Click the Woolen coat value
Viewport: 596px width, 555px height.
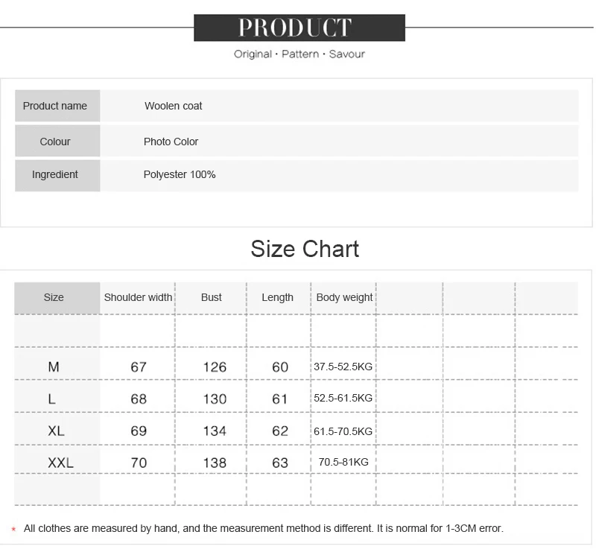point(174,106)
